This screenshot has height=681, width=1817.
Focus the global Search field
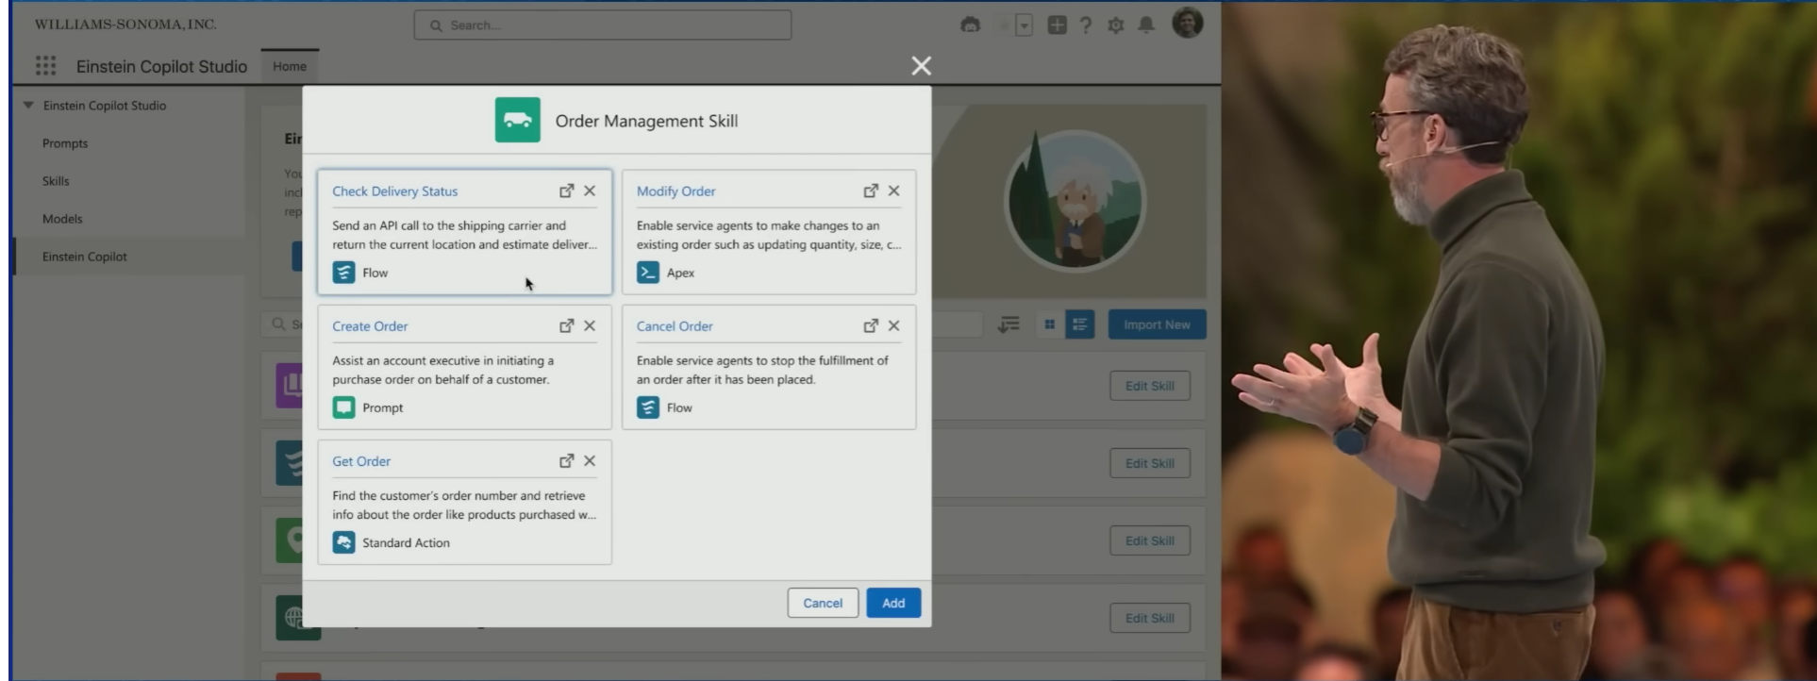tap(602, 25)
